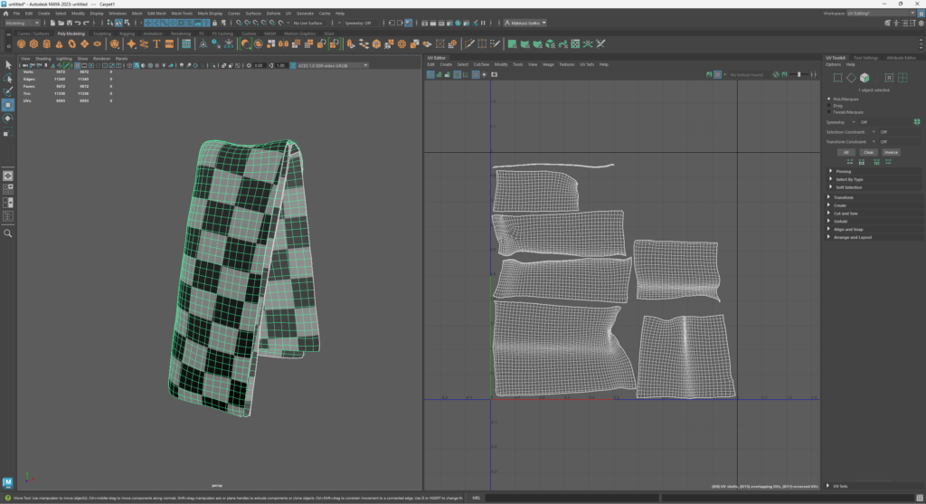Click the vertex selection icon in UV Toolkit
The height and width of the screenshot is (504, 926).
(837, 78)
